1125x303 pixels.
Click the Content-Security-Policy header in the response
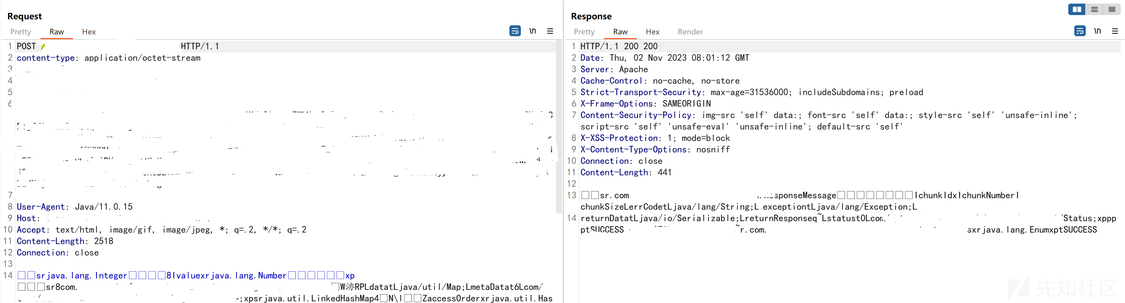[x=636, y=115]
